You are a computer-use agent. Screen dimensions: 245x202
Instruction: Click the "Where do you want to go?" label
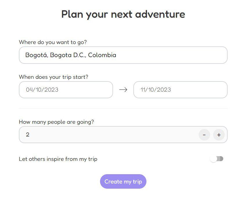(x=53, y=42)
